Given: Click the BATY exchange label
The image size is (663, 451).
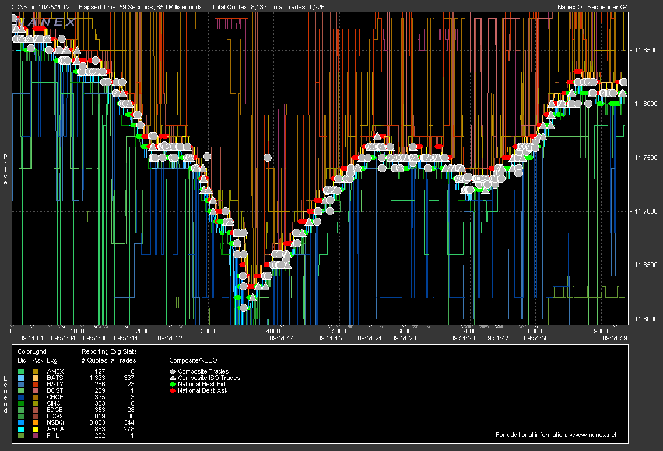Looking at the screenshot, I should click(x=55, y=384).
